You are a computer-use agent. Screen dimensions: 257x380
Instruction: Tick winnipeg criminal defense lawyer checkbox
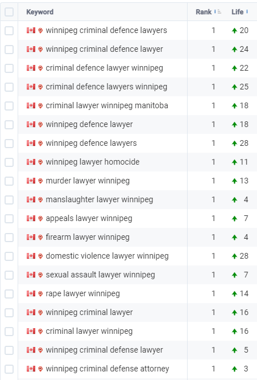coord(9,350)
